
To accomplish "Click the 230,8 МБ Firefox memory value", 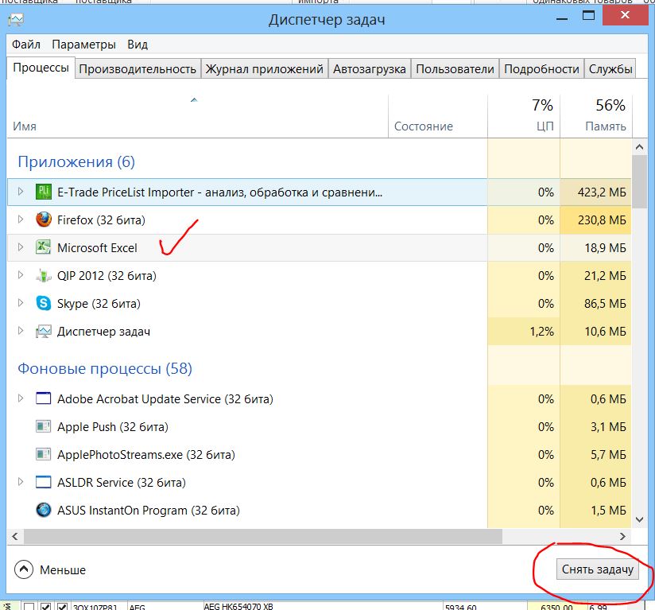I will tap(602, 220).
